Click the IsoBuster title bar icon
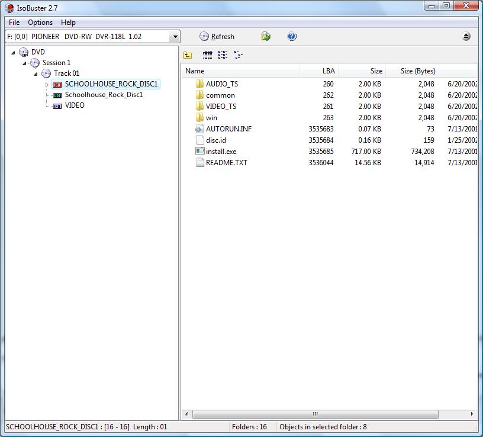483x437 pixels. coord(9,8)
